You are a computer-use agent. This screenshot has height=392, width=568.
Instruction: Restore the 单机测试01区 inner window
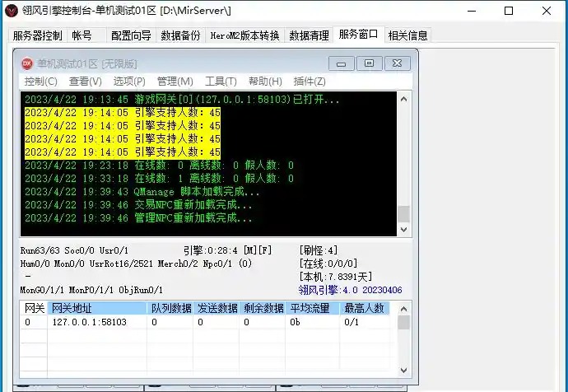point(369,63)
